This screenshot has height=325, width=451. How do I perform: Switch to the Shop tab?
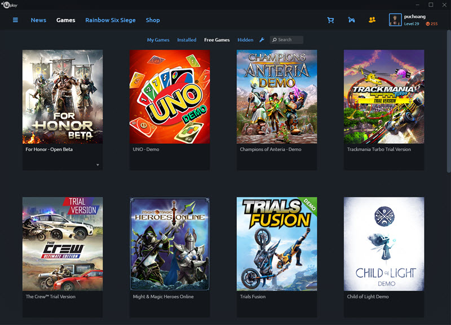click(x=152, y=20)
